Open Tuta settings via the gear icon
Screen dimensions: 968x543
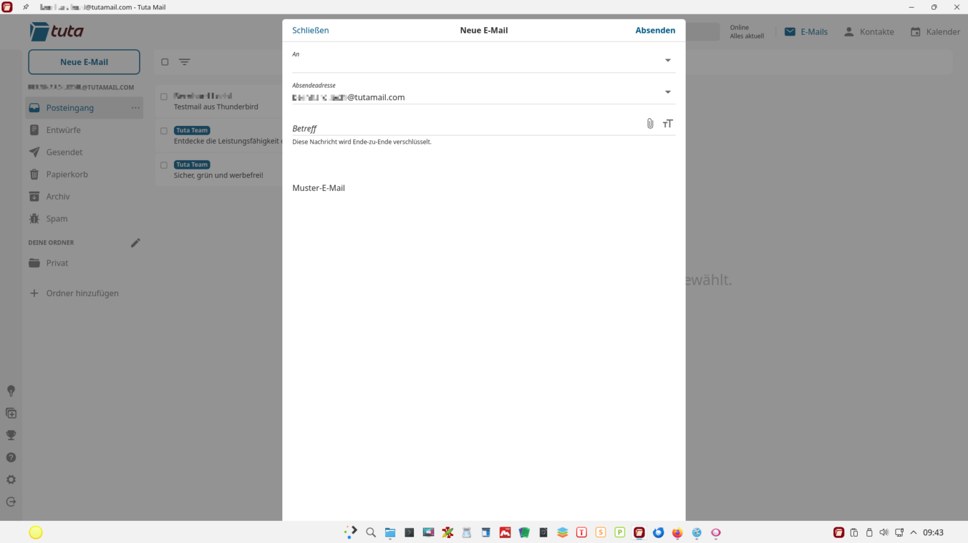11,479
